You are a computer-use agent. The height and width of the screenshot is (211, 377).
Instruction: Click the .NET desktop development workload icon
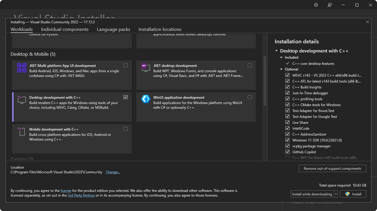click(x=145, y=67)
